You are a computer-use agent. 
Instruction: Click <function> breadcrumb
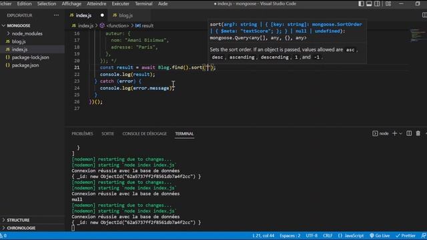tap(114, 25)
